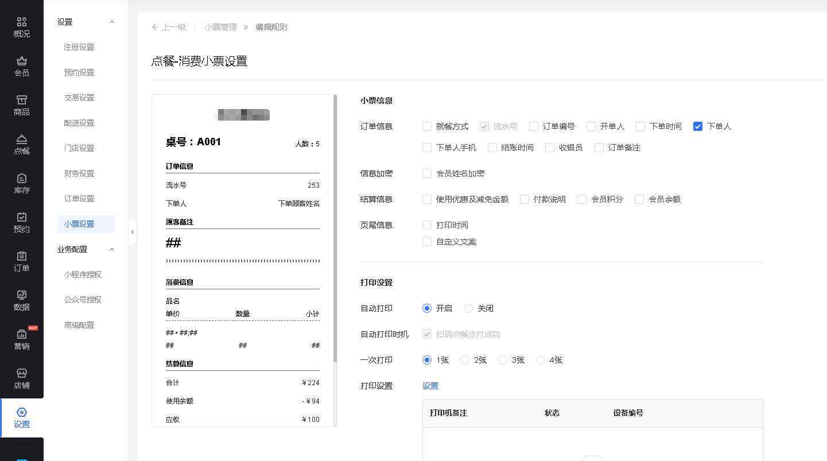Go to 小票管理 breadcrumb link
Screen dimensions: 827x461
[221, 27]
